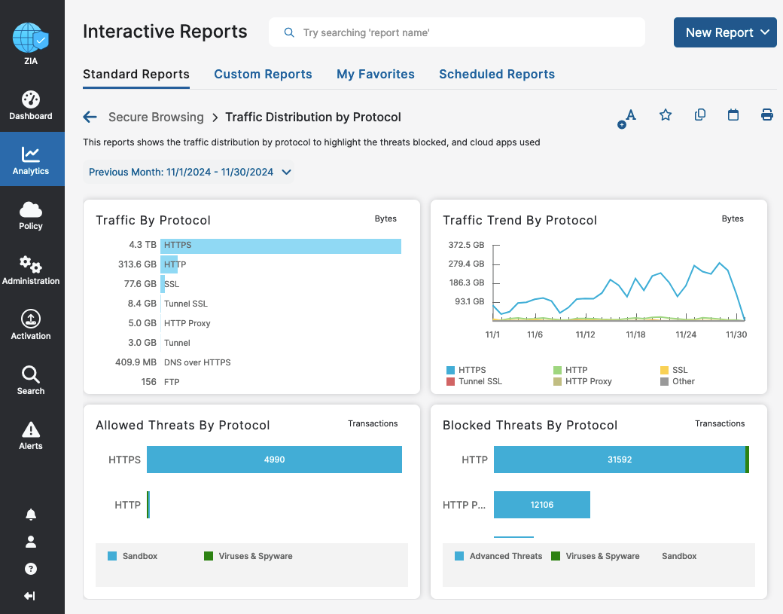The width and height of the screenshot is (783, 614).
Task: Open notifications bell icon
Action: pos(31,515)
